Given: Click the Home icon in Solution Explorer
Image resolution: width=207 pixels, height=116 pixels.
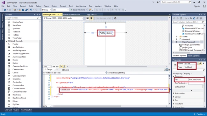Looking at the screenshot, I should click(181, 18).
